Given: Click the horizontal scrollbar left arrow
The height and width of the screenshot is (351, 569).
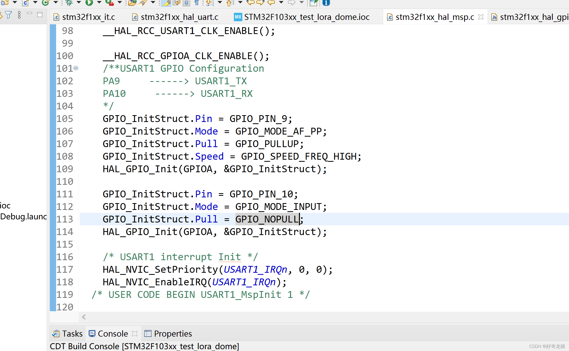Looking at the screenshot, I should 84,317.
